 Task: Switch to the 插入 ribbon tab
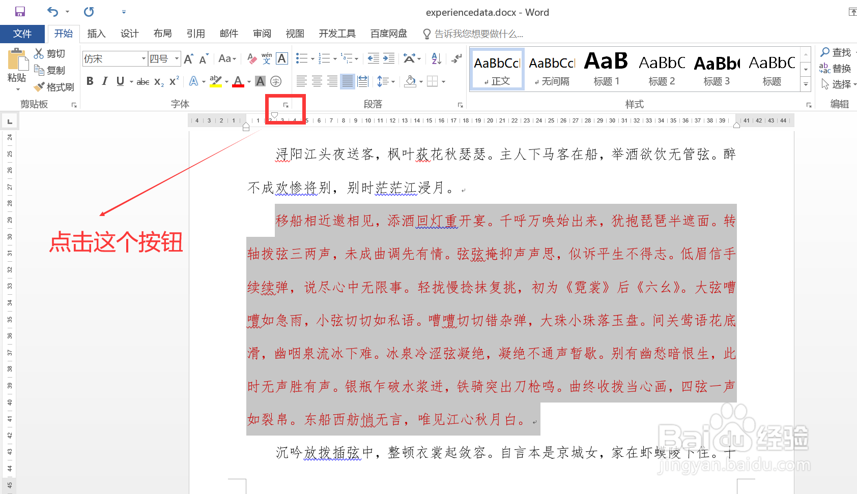click(x=96, y=34)
